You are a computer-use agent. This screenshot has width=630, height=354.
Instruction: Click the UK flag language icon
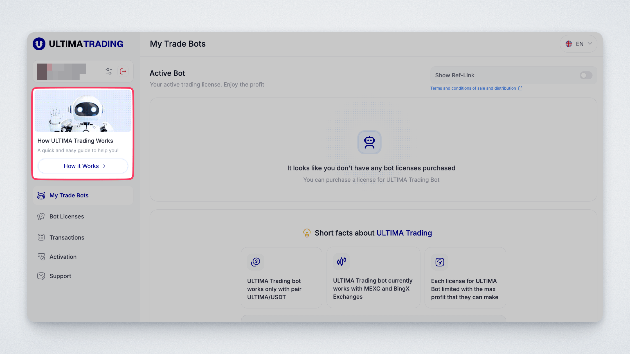pos(569,44)
